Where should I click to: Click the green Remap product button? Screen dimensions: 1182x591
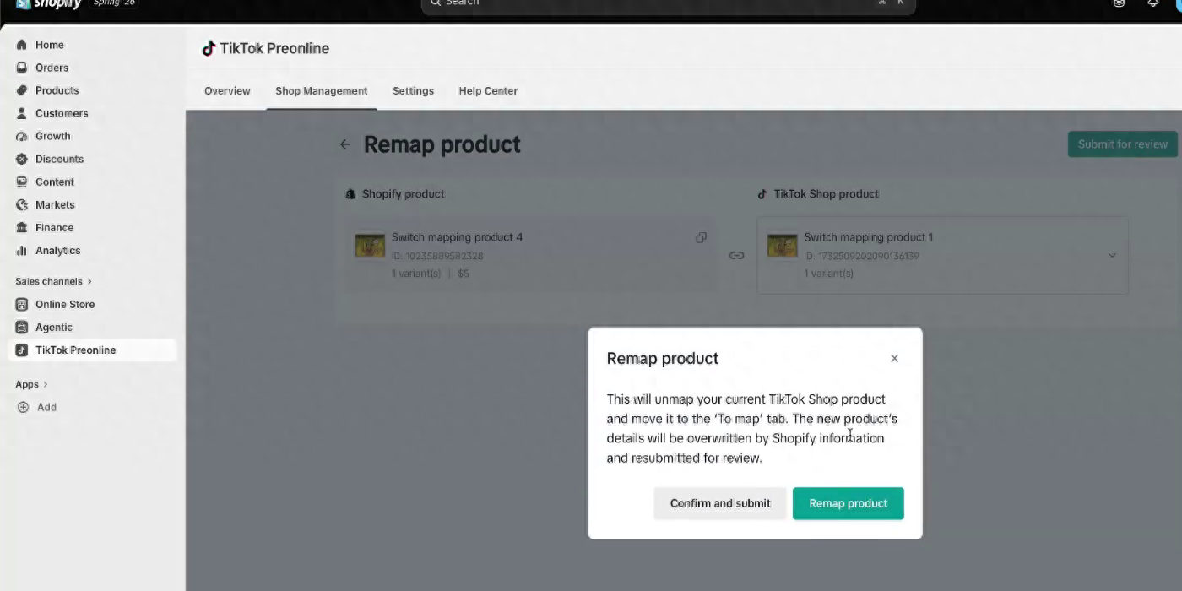(849, 503)
